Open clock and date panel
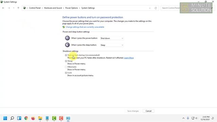Screen dimensions: 217x122 [205, 118]
